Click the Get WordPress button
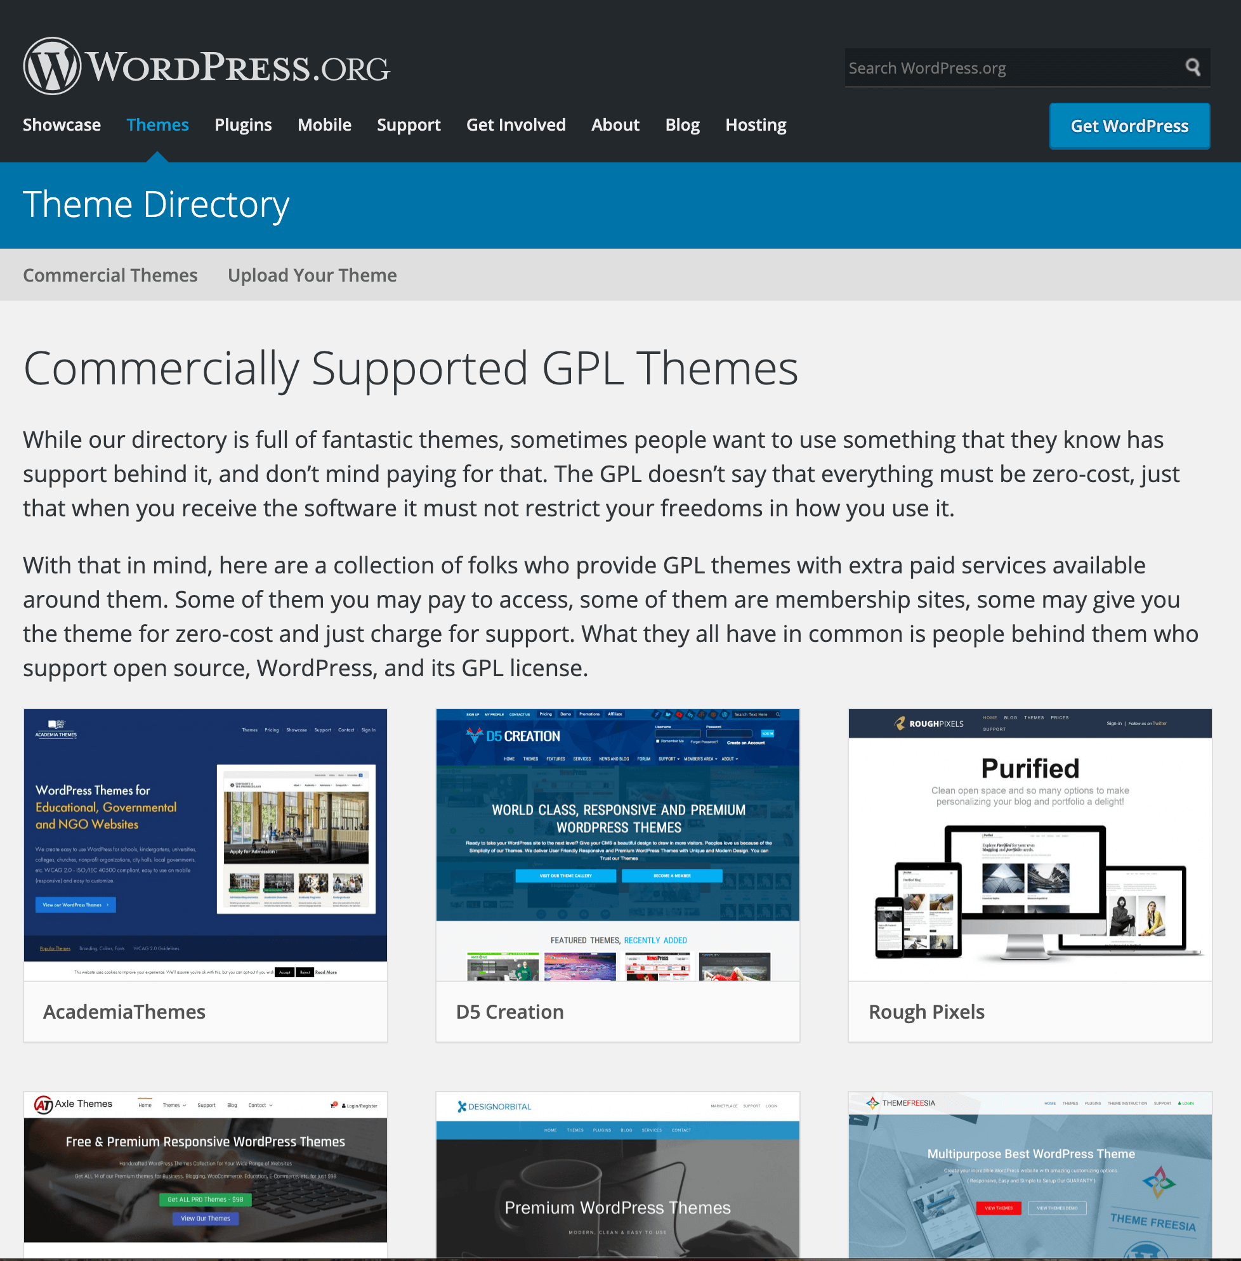Image resolution: width=1241 pixels, height=1261 pixels. click(x=1129, y=125)
